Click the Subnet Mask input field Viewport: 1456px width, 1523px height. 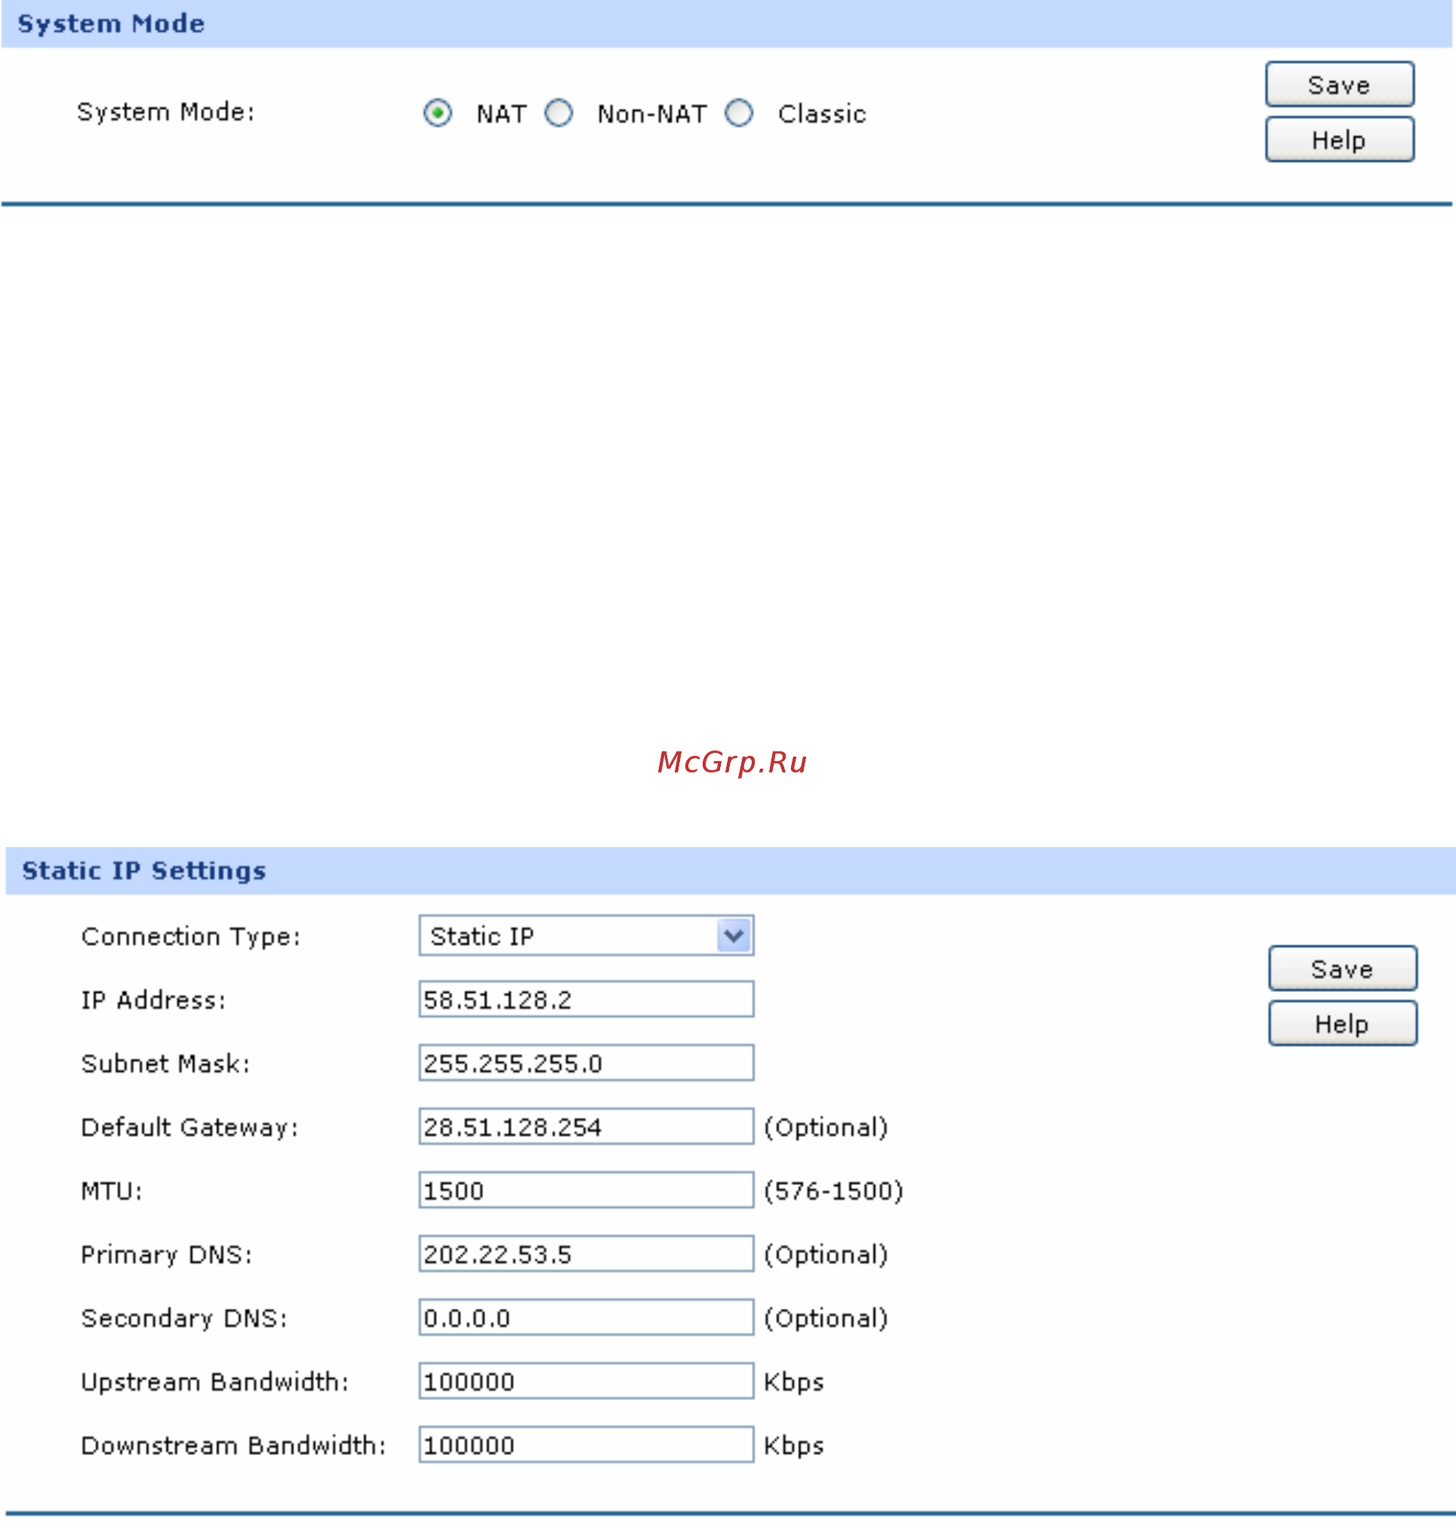[586, 1063]
